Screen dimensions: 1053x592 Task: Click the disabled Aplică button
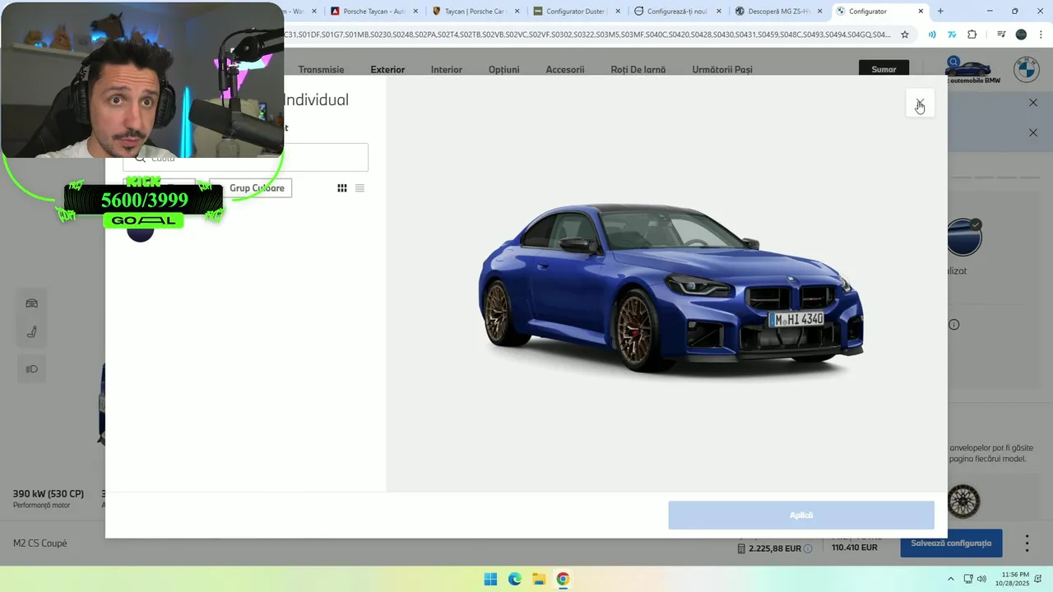click(801, 515)
